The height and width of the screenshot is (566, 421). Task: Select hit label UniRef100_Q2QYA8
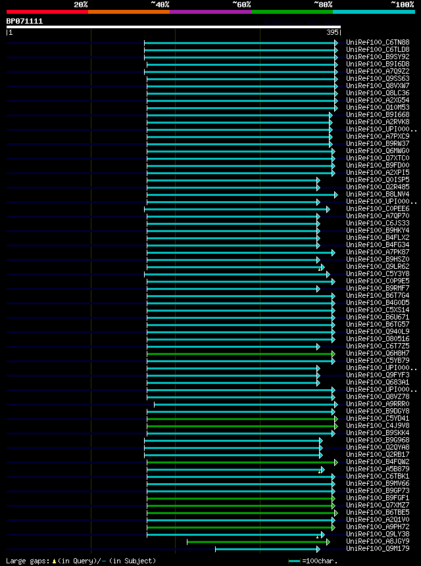click(378, 447)
